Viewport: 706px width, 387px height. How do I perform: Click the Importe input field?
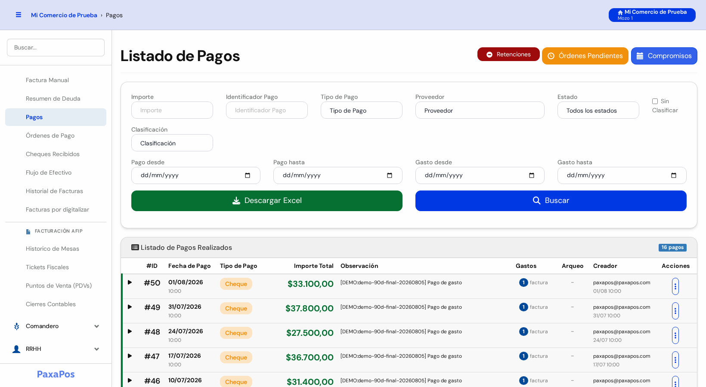(172, 110)
